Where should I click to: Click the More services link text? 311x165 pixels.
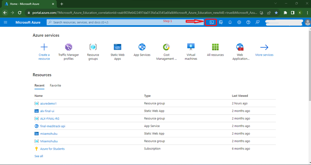click(x=264, y=55)
